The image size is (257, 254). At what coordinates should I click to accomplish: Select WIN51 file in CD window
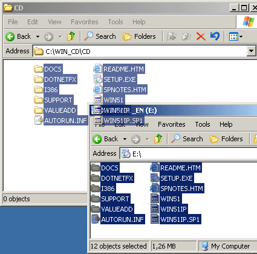click(x=109, y=99)
